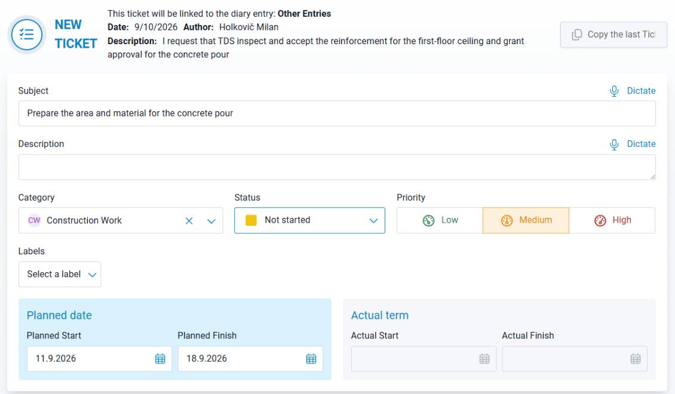
Task: Click the Dictate link for Description
Action: [641, 144]
